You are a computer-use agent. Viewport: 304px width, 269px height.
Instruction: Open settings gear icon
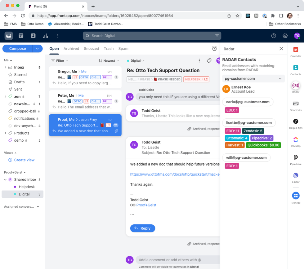coord(285,36)
